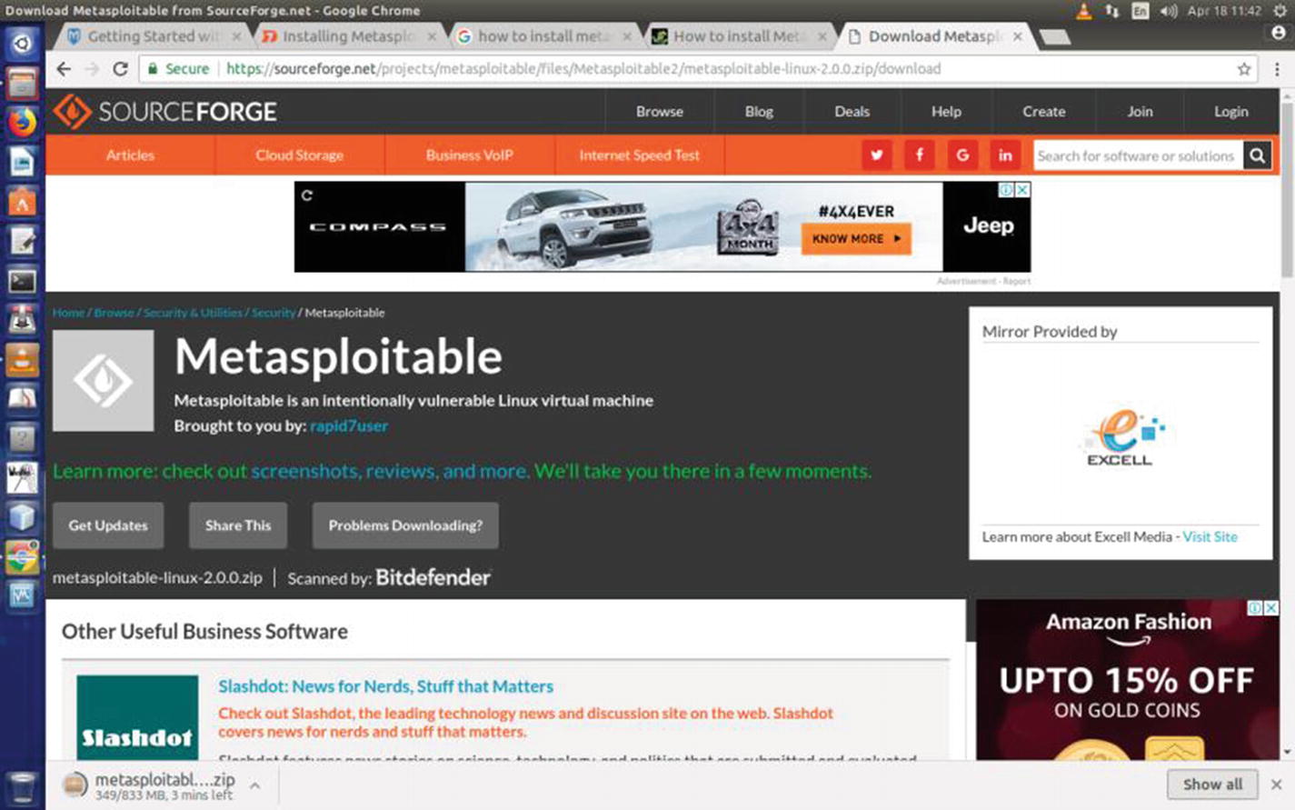
Task: Click the Metasploitable project icon
Action: pyautogui.click(x=104, y=380)
